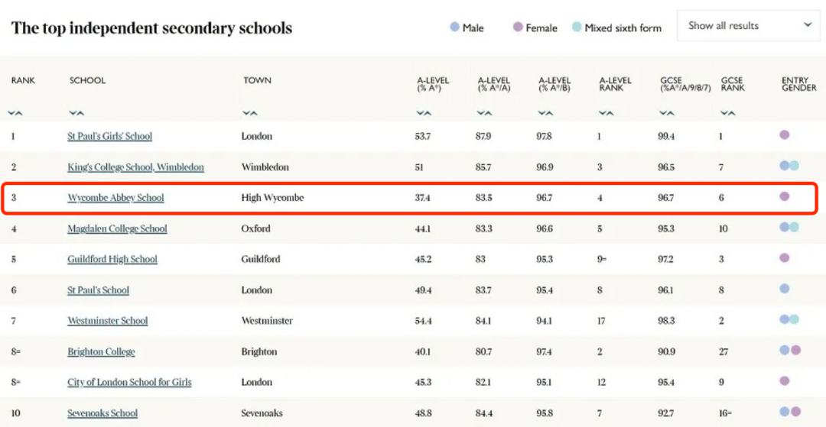
Task: Click the GCSE RANK column header
Action: [733, 84]
